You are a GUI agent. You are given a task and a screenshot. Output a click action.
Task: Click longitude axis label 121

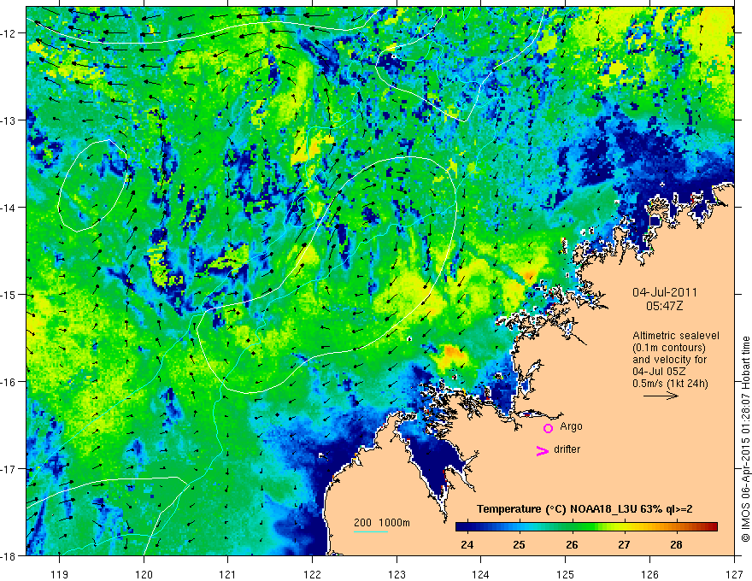click(x=227, y=574)
